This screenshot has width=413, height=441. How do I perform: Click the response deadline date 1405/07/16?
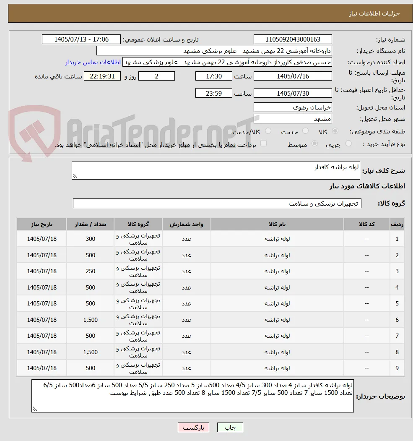coord(293,76)
